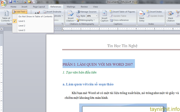Open Footnotes dialog launcher
Image resolution: width=180 pixels, height=112 pixels.
coord(62,24)
